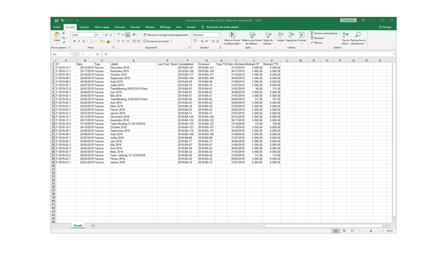
Task: Open the text orientation button
Action: pyautogui.click(x=134, y=35)
